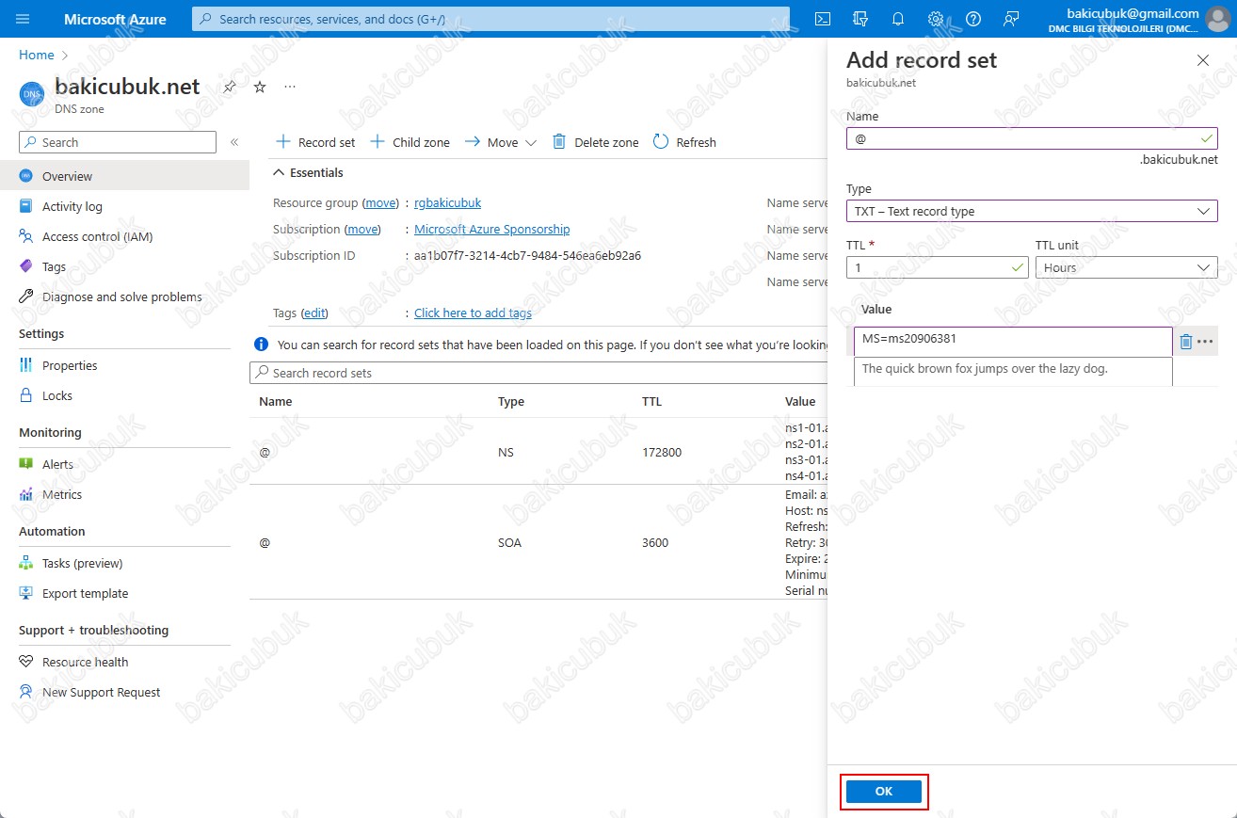1237x818 pixels.
Task: Click edit link beside Tags
Action: (x=314, y=313)
